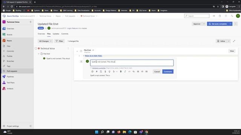Open Pipelines in the sidebar
This screenshot has height=135, width=241.
pos(17,76)
